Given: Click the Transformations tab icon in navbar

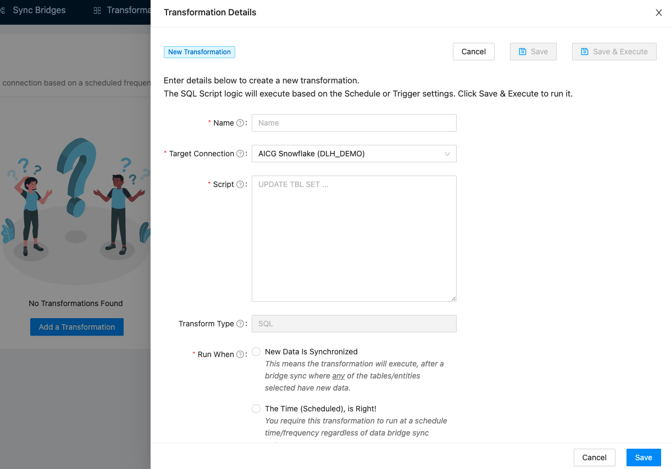Looking at the screenshot, I should (x=97, y=10).
